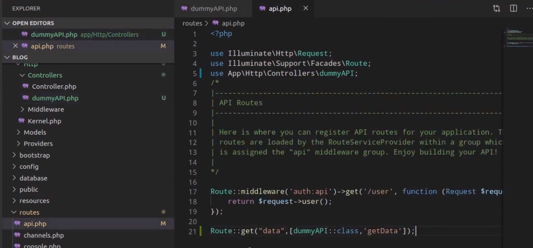Screen dimensions: 533x248
Task: Expand the Providers folder
Action: click(87, 144)
